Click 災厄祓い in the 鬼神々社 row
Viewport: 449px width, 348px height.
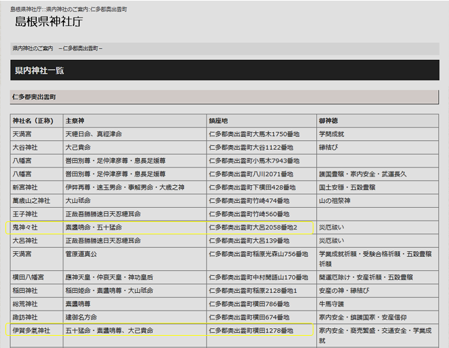click(x=332, y=227)
